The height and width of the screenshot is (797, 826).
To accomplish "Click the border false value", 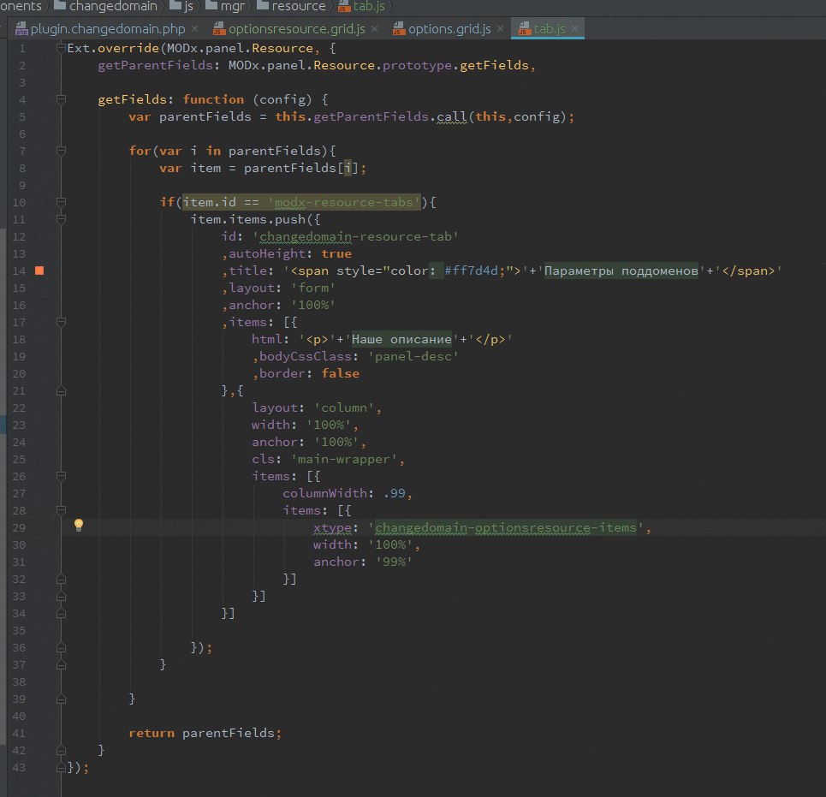I will (x=341, y=373).
